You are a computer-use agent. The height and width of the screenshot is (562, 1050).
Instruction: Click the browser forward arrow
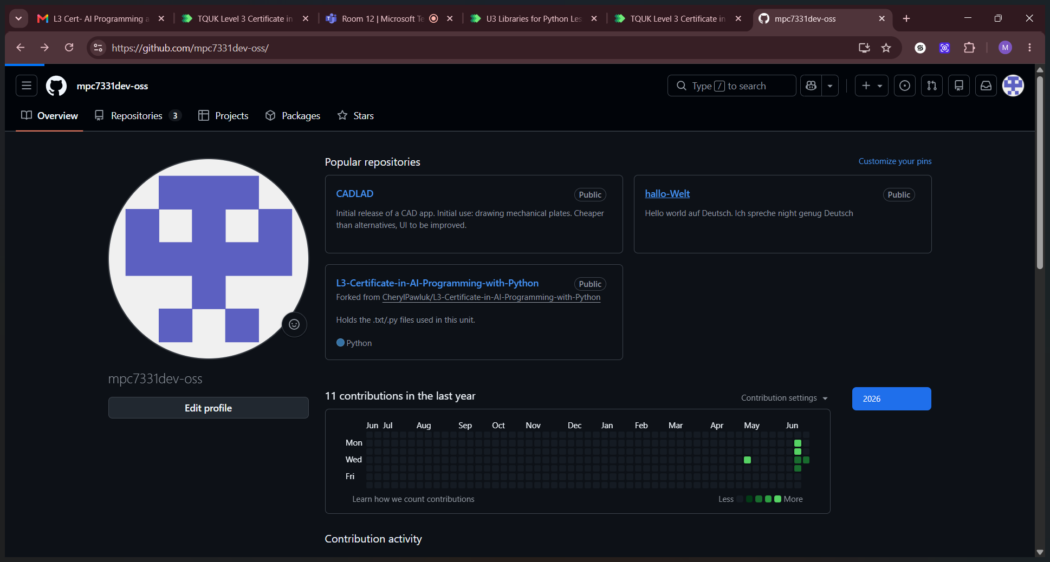point(44,48)
